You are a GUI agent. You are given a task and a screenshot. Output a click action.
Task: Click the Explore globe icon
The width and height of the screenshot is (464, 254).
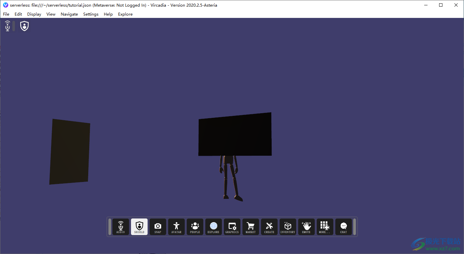pos(214,227)
